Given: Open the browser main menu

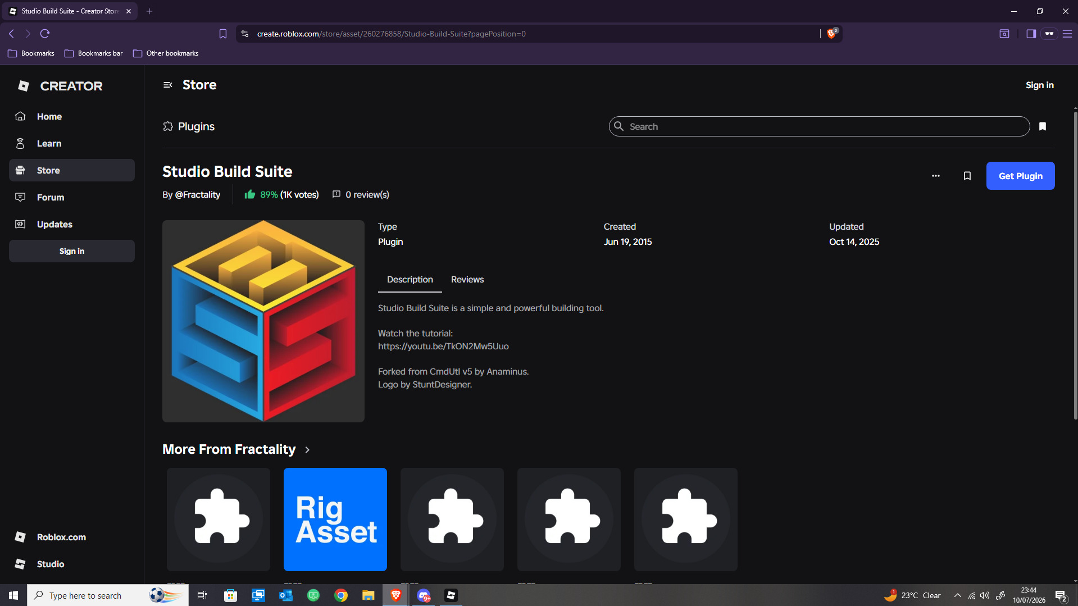Looking at the screenshot, I should [1067, 34].
